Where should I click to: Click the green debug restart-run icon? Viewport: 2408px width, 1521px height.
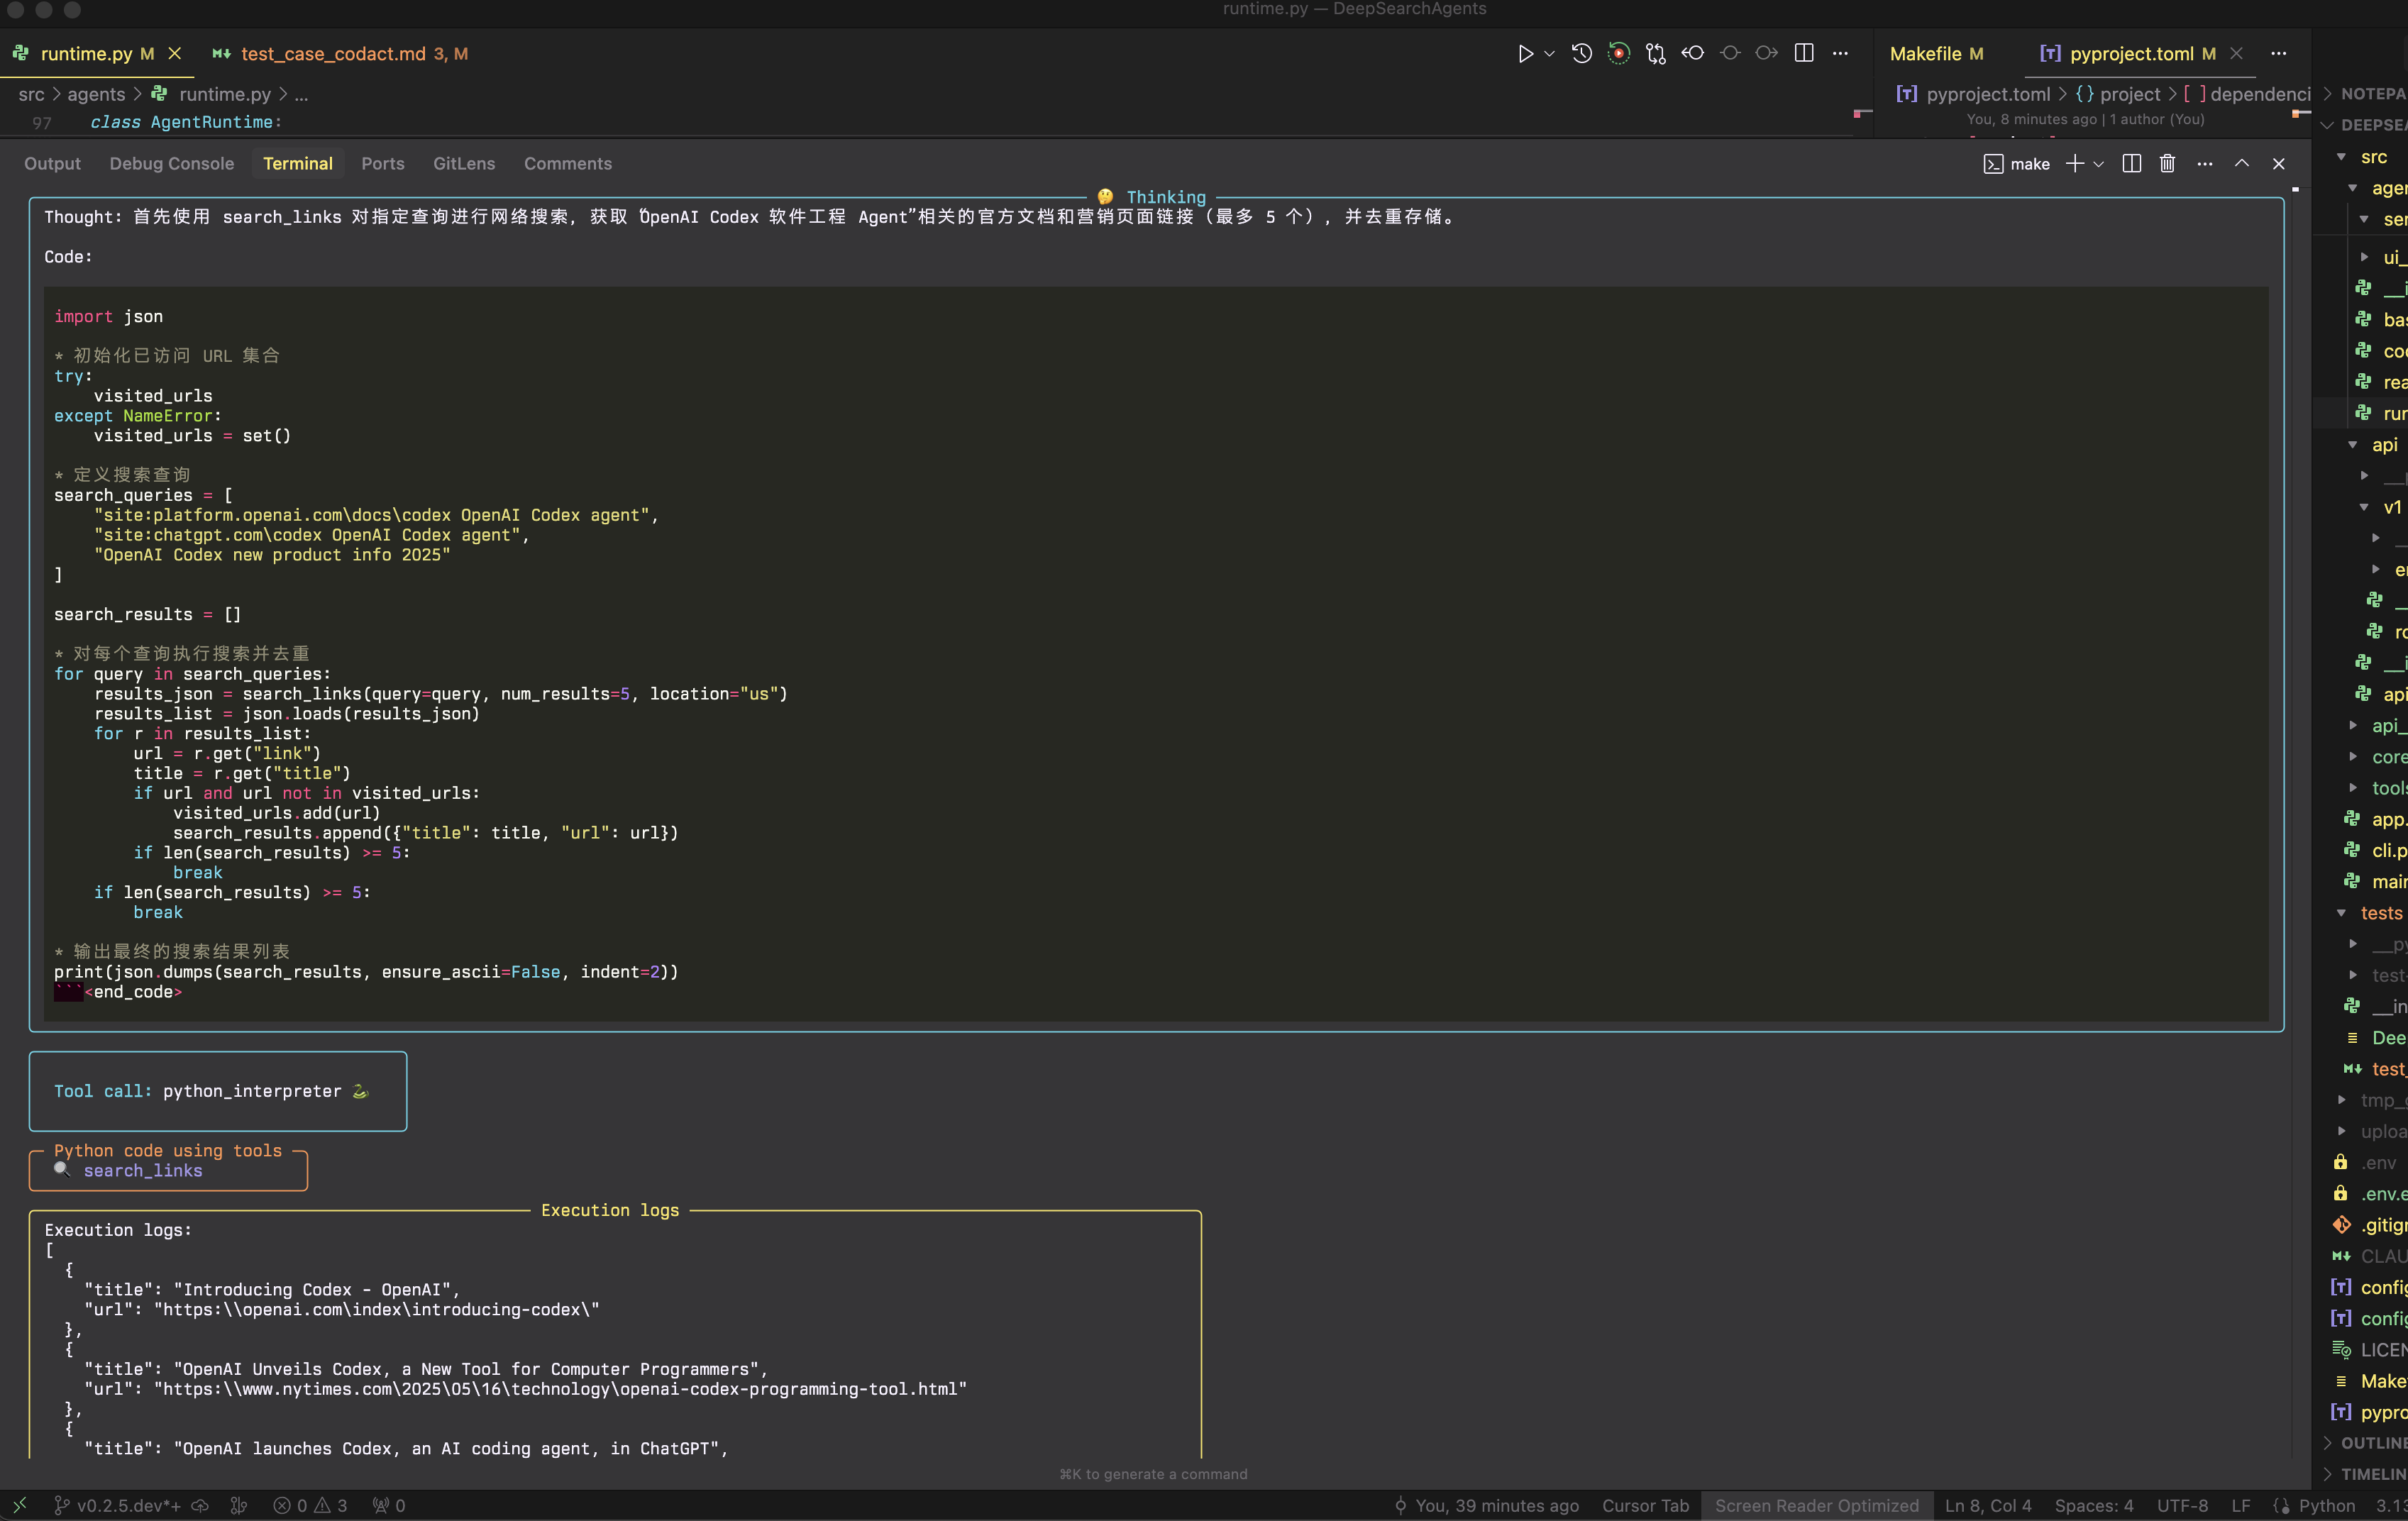coord(1619,54)
